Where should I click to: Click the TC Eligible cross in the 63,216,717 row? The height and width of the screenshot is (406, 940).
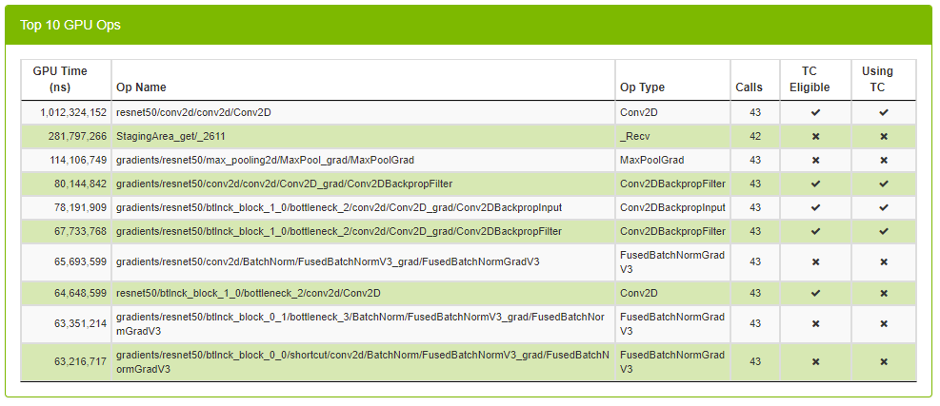(x=815, y=361)
